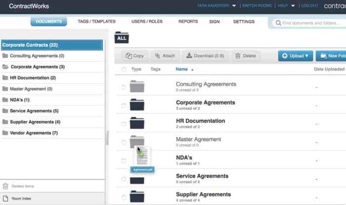Click the Log Out link
346x205 pixels.
pos(309,6)
